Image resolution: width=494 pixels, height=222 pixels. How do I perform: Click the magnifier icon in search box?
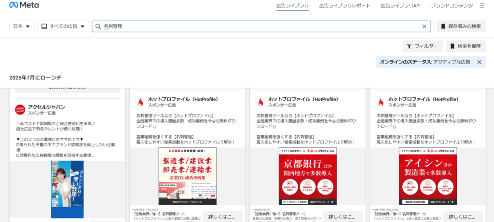click(98, 26)
